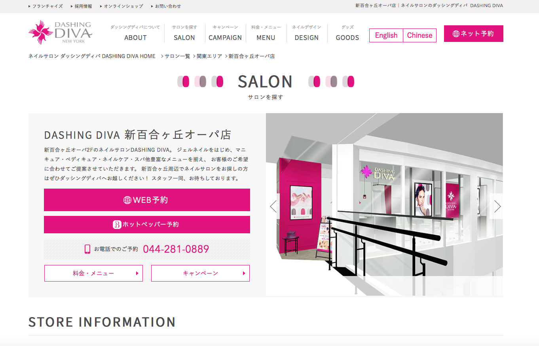
Task: Click the Hot Pepper B icon
Action: coord(117,225)
